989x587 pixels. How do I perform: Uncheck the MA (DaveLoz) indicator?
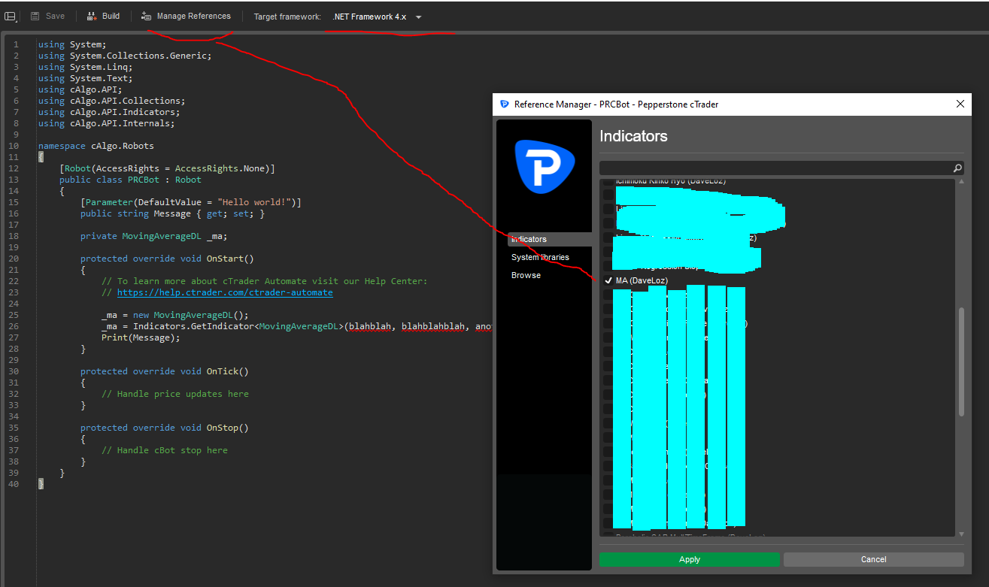(608, 280)
